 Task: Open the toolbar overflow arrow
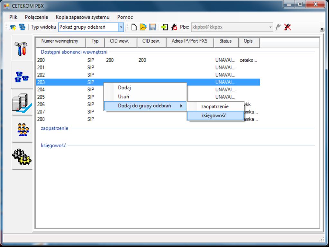pos(322,30)
